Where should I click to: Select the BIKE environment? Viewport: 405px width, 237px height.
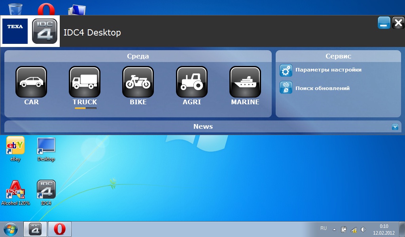click(138, 82)
